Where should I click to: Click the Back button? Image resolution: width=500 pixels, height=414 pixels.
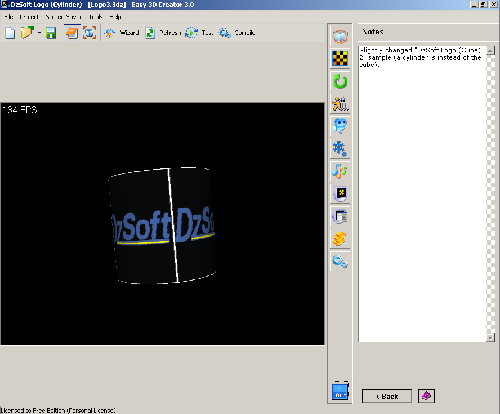pos(387,397)
